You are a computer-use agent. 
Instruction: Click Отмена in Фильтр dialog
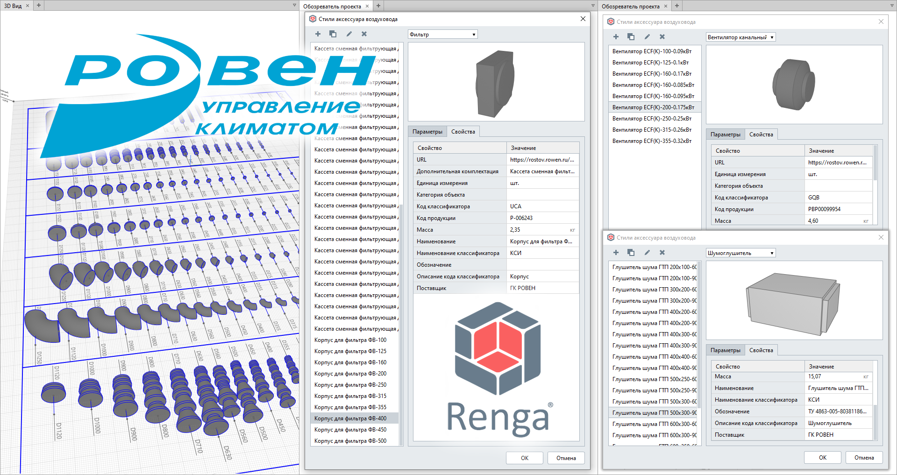(x=566, y=458)
